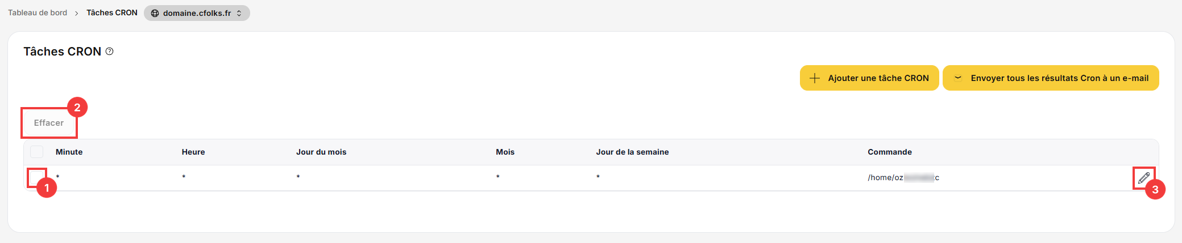Viewport: 1182px width, 243px height.
Task: Click the Commande column header
Action: pos(890,152)
